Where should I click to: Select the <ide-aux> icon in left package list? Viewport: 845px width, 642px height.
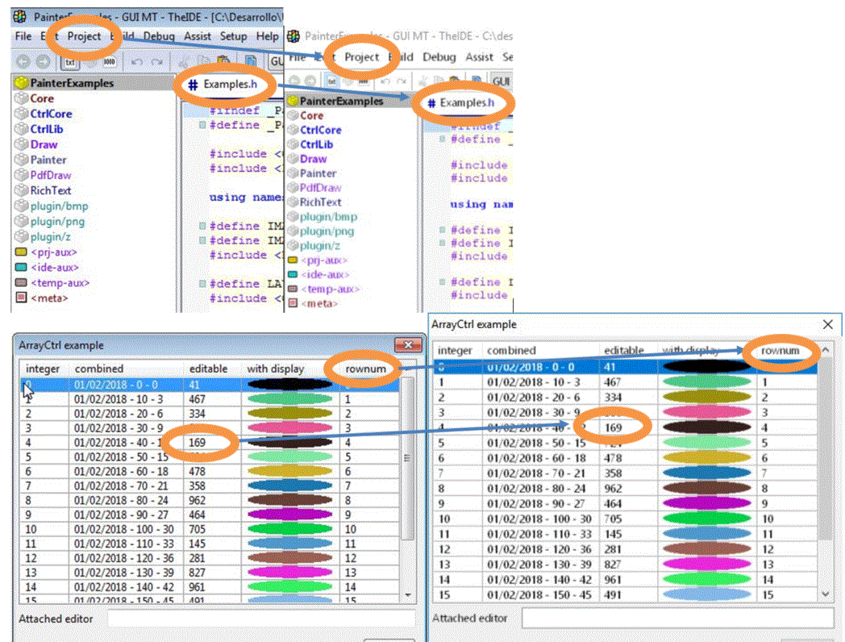pyautogui.click(x=22, y=267)
